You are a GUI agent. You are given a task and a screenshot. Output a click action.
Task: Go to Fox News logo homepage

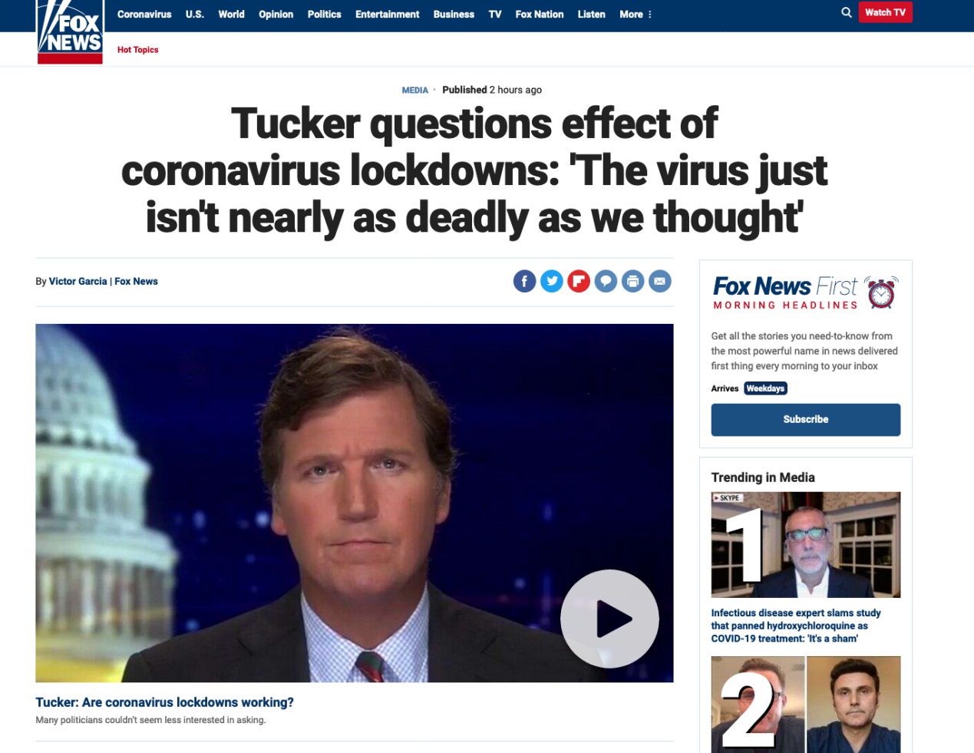[70, 31]
